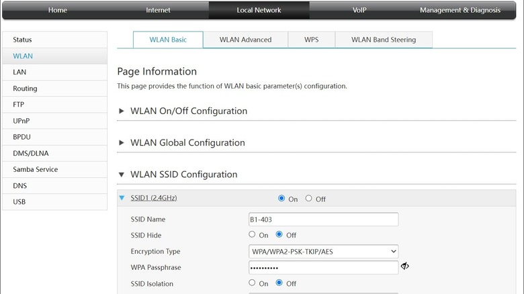Click the WPA Passphrase field
Screen dimensions: 524x294
tap(323, 267)
